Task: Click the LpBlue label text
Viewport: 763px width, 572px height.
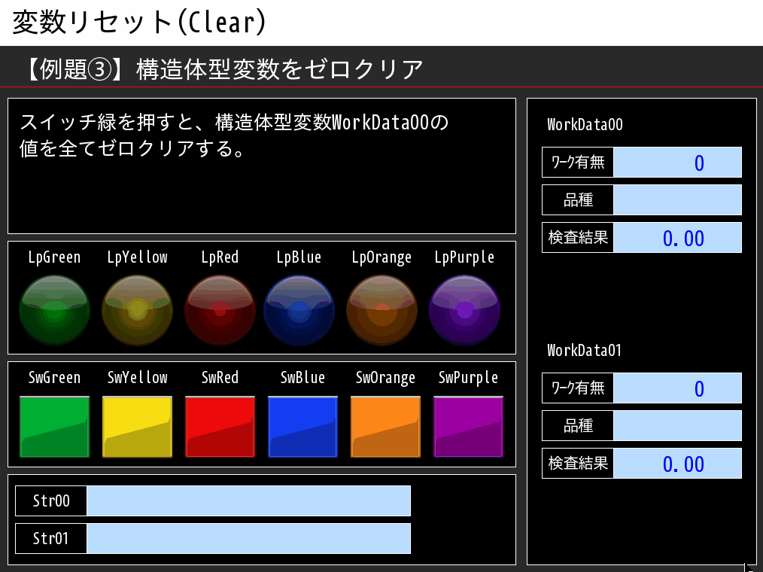Action: point(299,257)
